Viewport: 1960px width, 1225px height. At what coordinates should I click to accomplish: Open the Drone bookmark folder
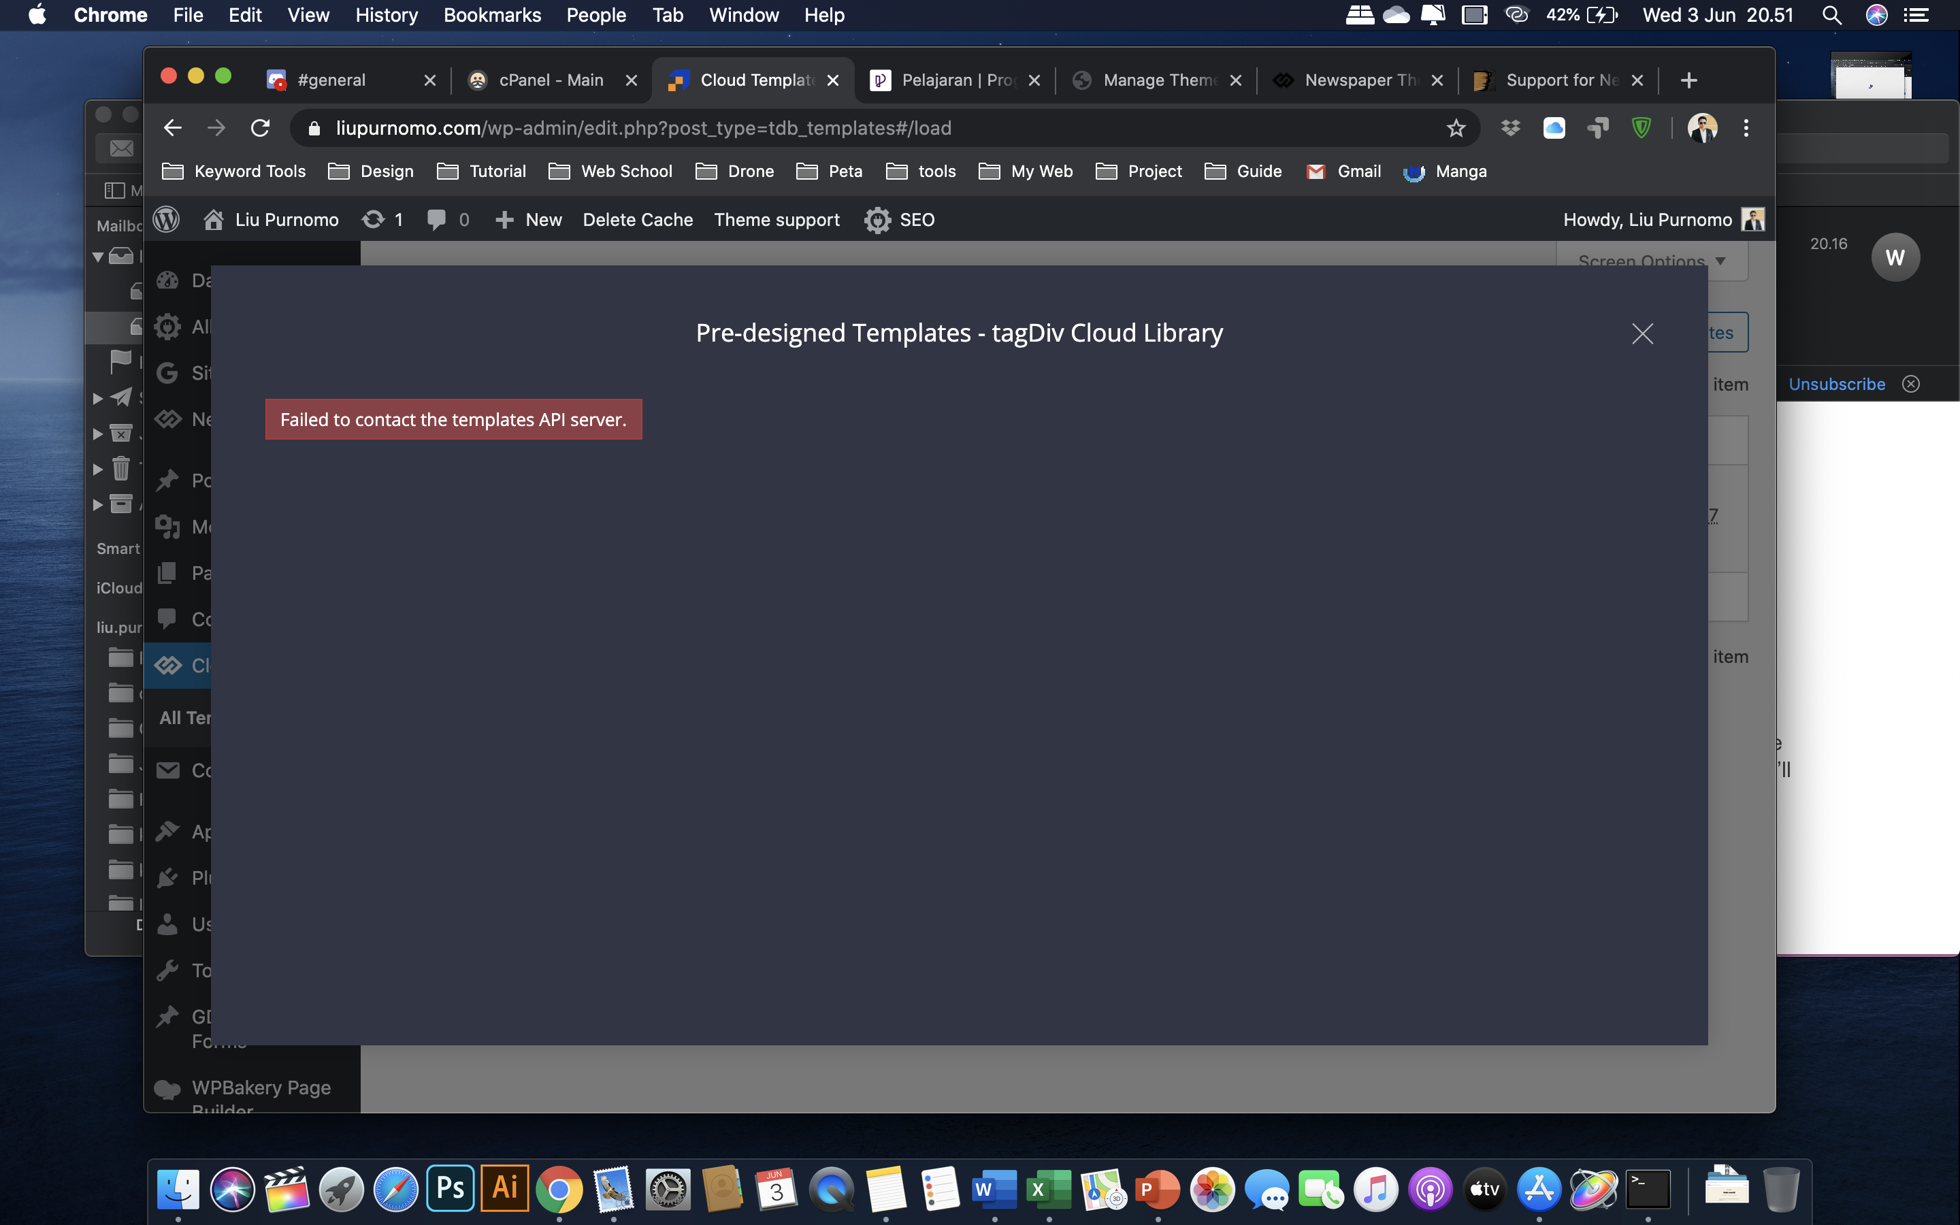point(734,171)
